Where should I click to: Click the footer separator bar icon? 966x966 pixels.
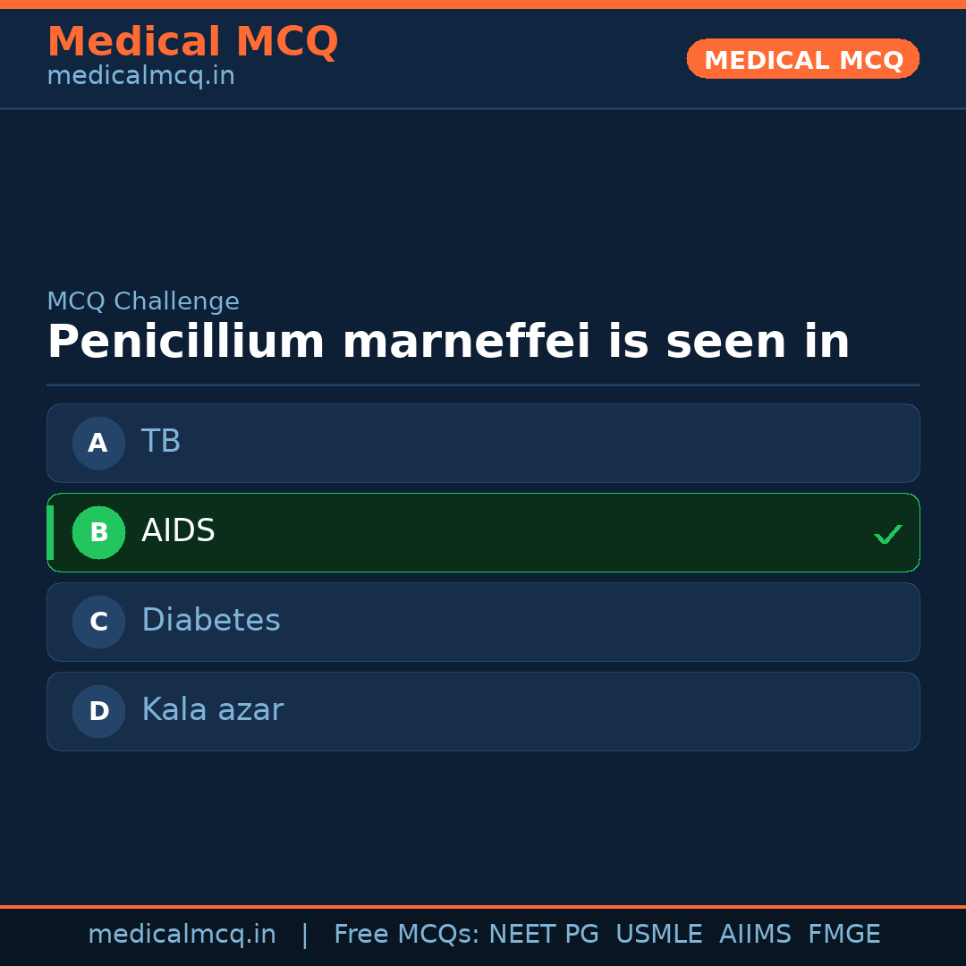[x=305, y=934]
